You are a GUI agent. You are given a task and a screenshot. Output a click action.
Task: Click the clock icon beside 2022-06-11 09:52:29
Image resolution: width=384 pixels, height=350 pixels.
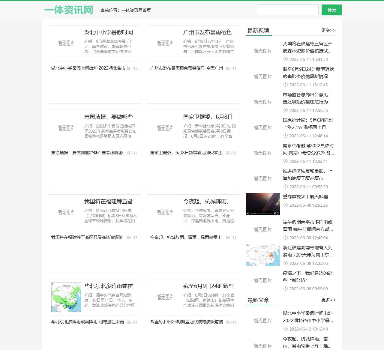pos(286,187)
